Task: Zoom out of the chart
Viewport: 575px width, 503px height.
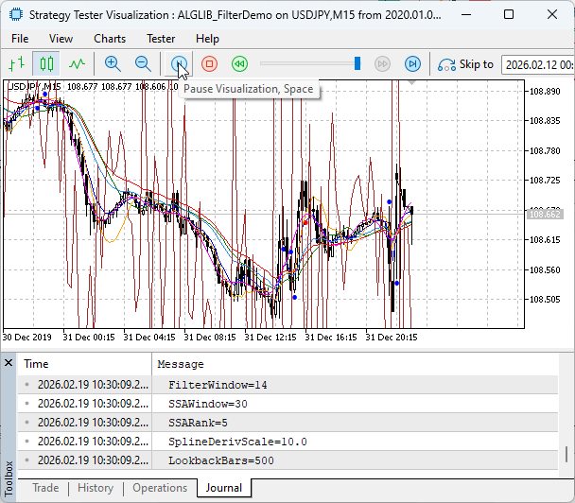Action: tap(143, 63)
